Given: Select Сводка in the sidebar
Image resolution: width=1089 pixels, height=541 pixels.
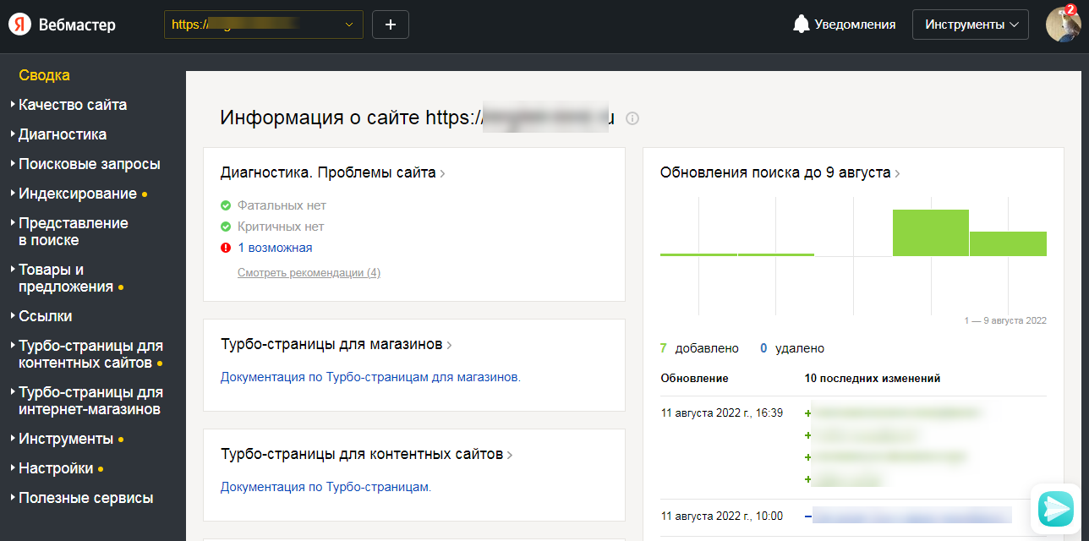Looking at the screenshot, I should (x=44, y=75).
